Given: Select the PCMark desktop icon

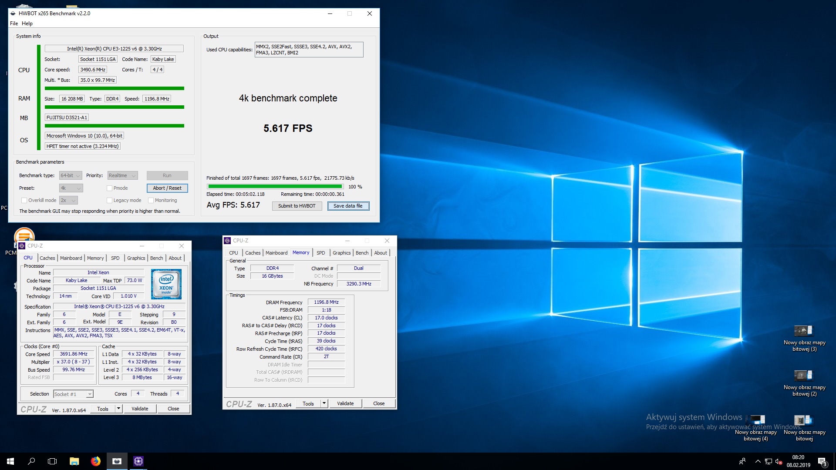Looking at the screenshot, I should tap(24, 237).
